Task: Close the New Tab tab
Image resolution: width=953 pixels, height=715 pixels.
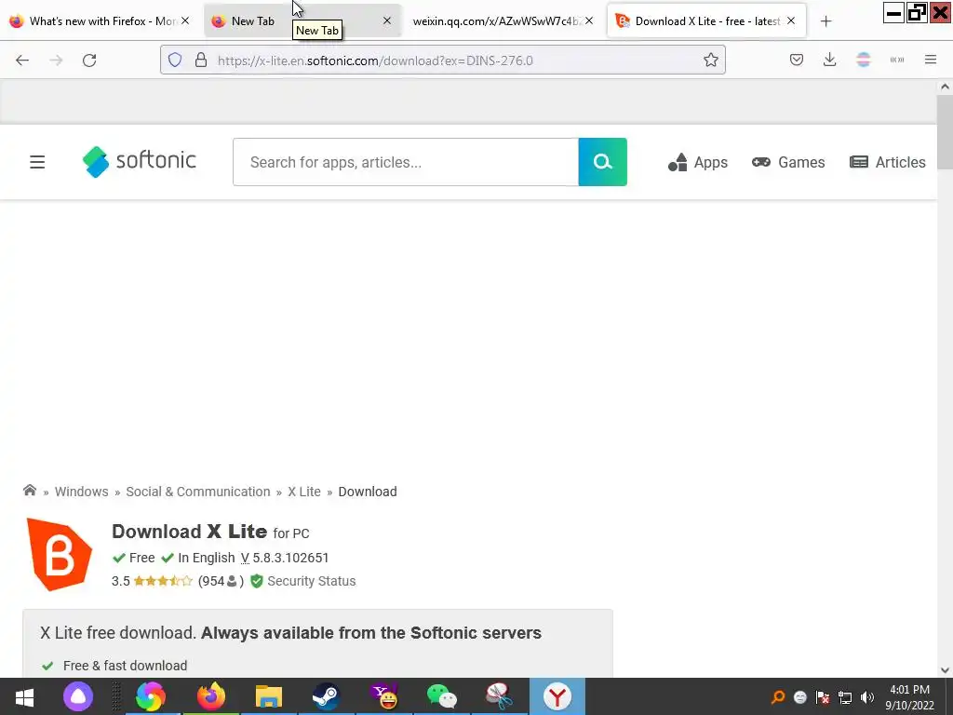Action: click(x=387, y=20)
